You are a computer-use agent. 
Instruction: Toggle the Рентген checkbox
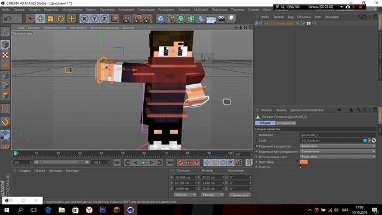(301, 167)
